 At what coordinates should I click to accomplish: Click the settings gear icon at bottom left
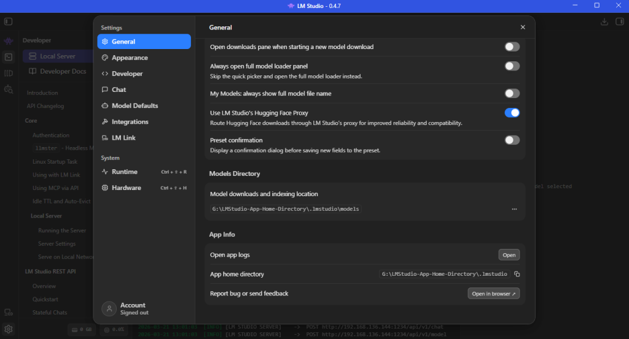click(9, 329)
